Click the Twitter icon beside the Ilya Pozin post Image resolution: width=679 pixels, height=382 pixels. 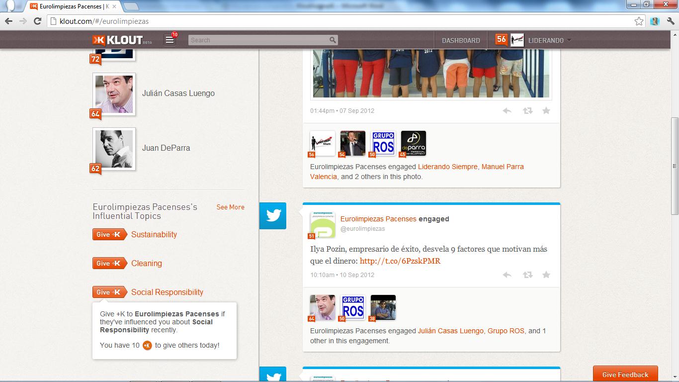point(273,216)
